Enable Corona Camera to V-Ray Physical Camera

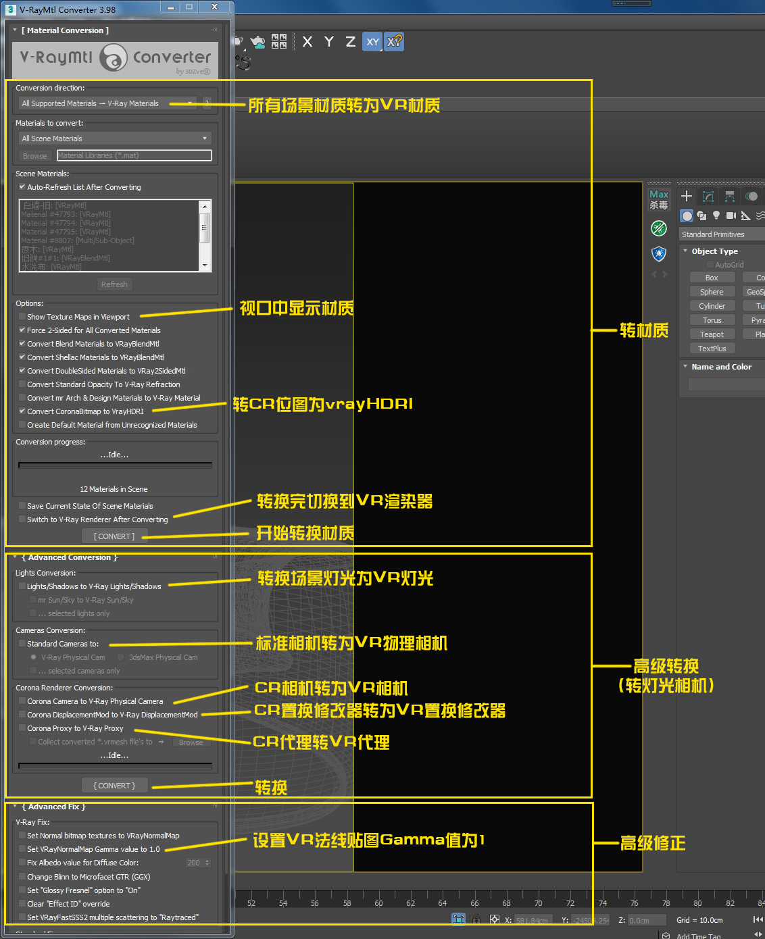pyautogui.click(x=22, y=701)
